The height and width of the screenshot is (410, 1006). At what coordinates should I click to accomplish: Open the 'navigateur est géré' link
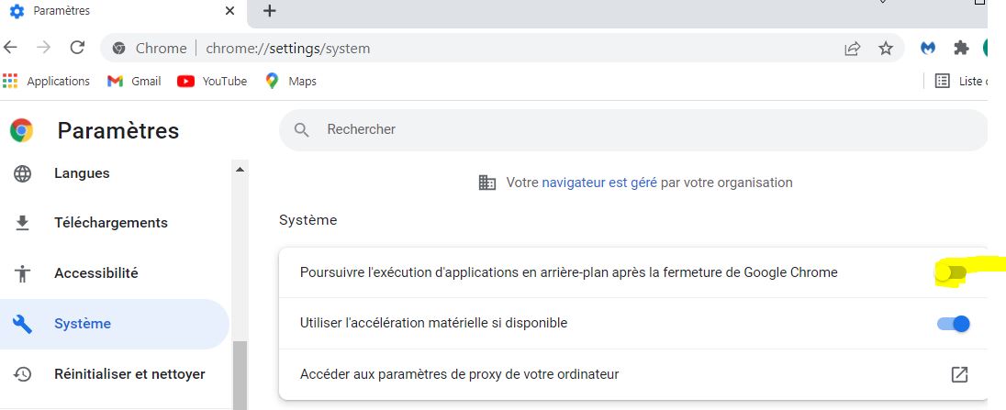coord(599,183)
